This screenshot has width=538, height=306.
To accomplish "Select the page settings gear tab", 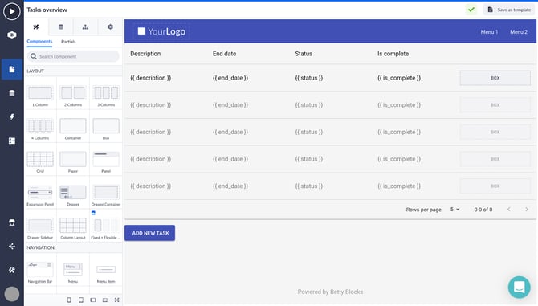I will click(x=110, y=27).
